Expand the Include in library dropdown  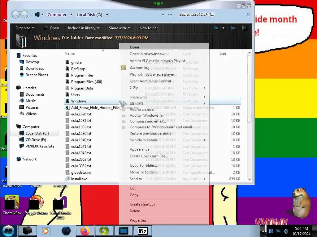(84, 28)
